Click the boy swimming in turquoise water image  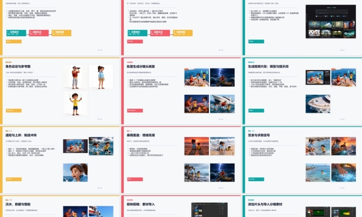(318, 172)
